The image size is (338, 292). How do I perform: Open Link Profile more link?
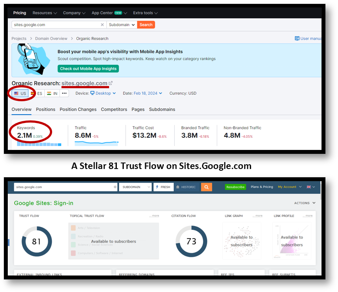[x=308, y=216]
